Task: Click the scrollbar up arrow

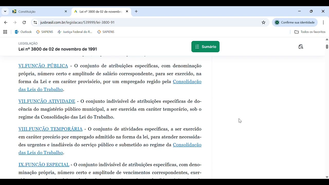Action: point(327,40)
